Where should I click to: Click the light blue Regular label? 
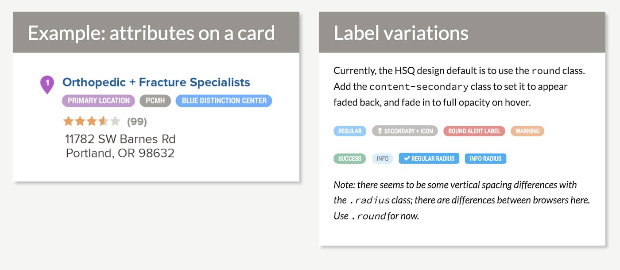tap(349, 131)
